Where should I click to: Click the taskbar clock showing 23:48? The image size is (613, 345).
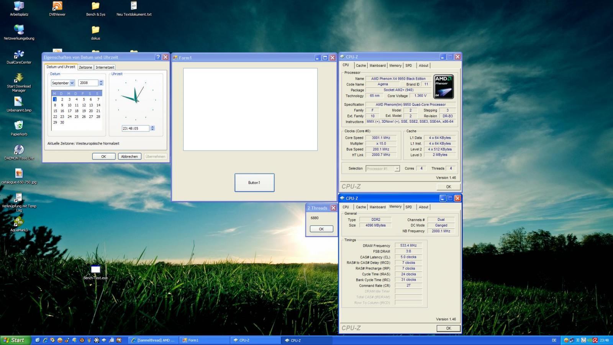(x=604, y=340)
